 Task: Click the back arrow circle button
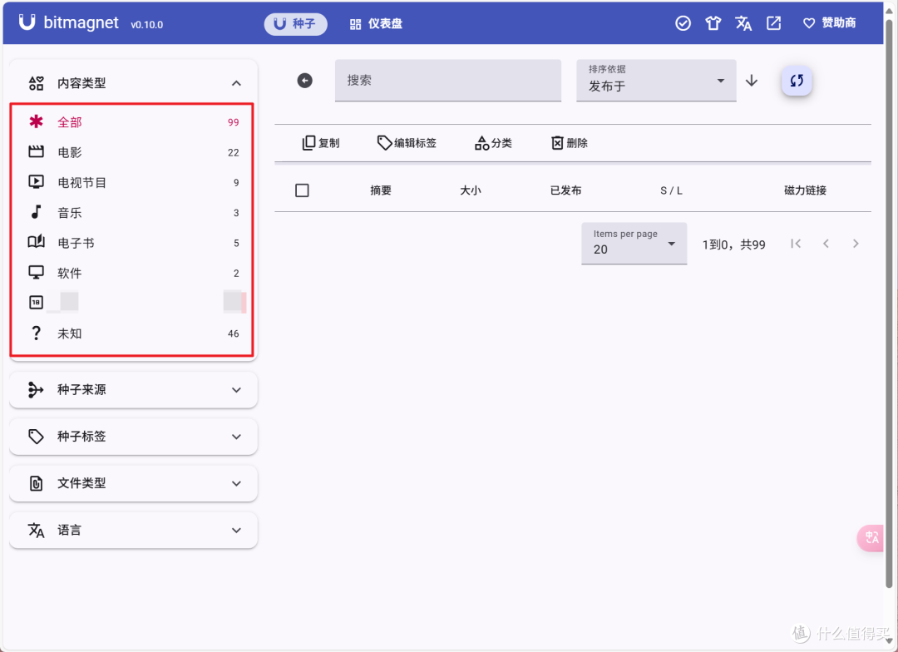pos(304,81)
